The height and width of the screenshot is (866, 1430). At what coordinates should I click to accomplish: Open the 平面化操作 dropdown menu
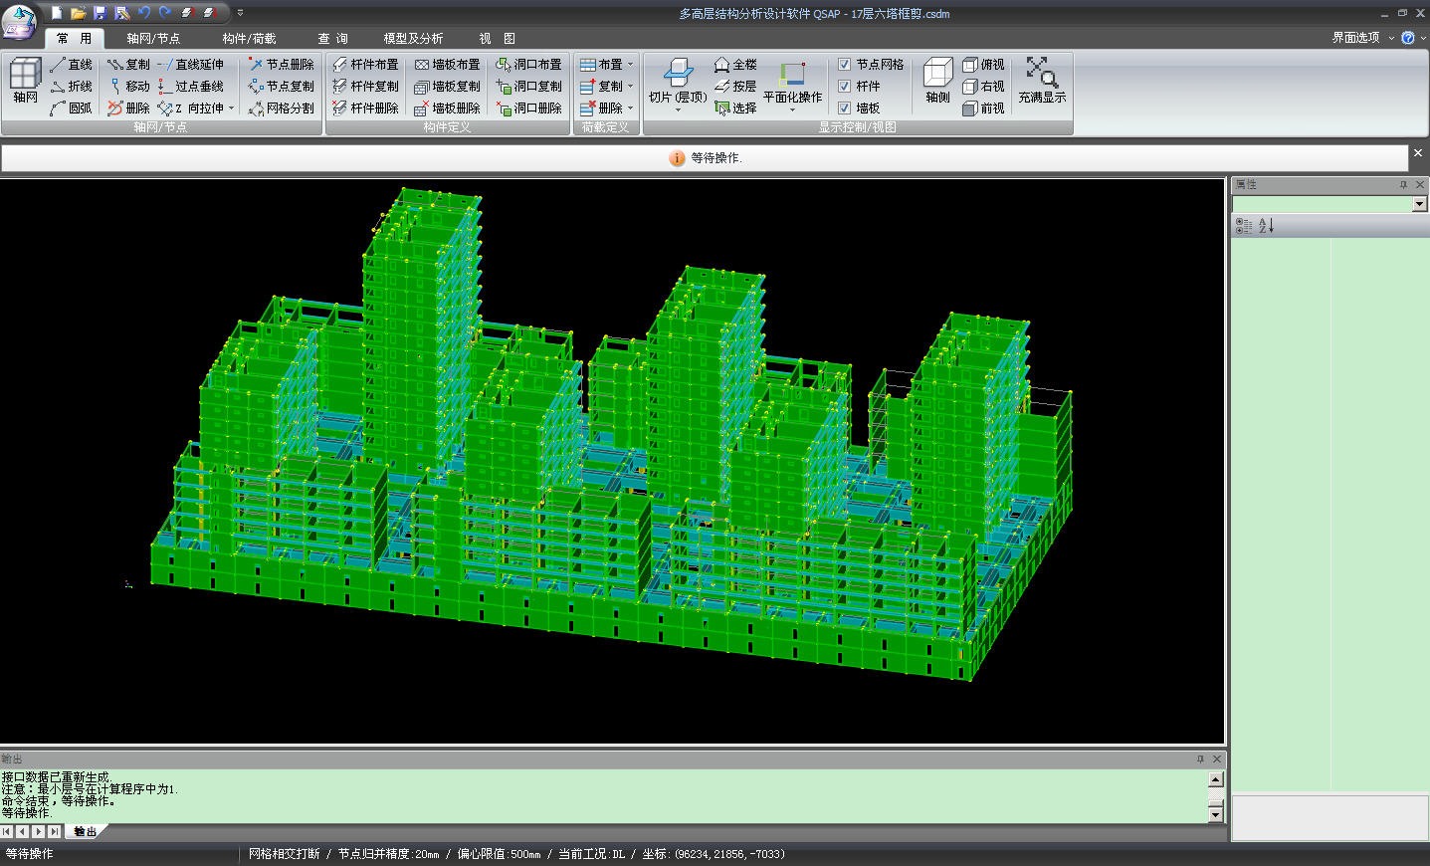click(792, 109)
